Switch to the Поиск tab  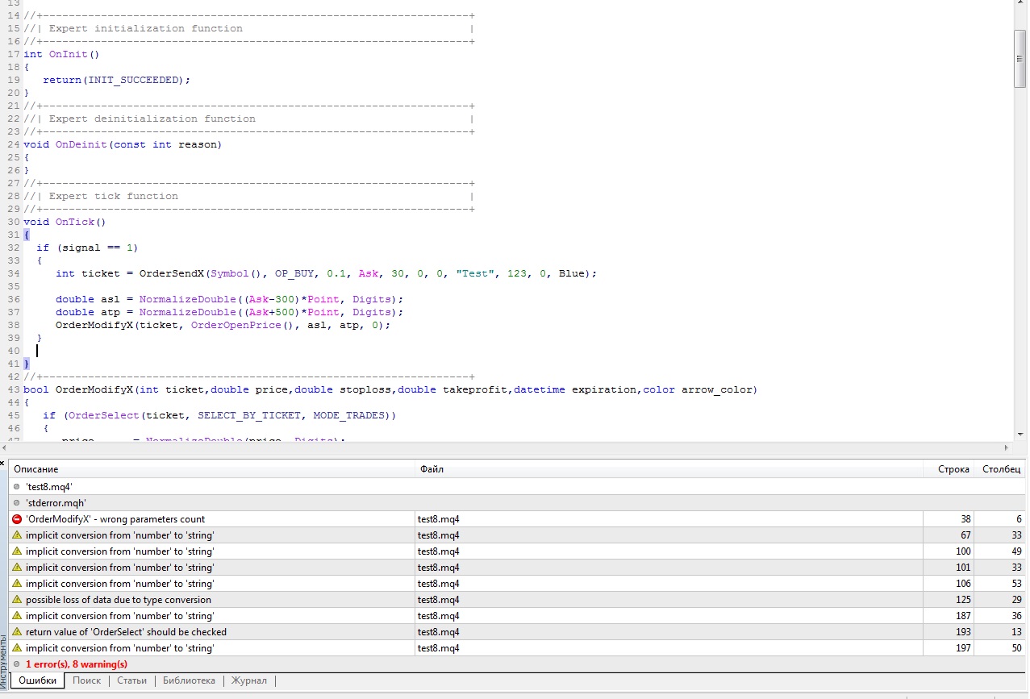click(87, 680)
